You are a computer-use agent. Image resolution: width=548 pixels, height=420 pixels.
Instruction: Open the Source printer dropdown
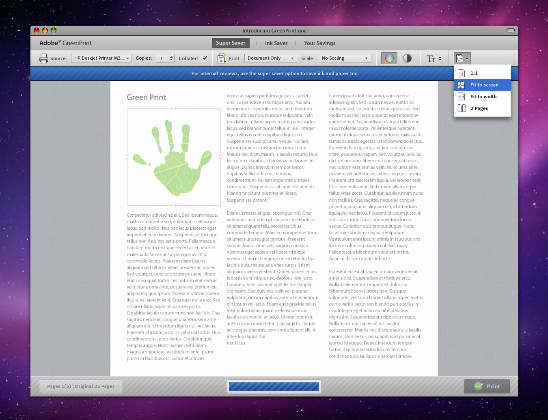(101, 58)
